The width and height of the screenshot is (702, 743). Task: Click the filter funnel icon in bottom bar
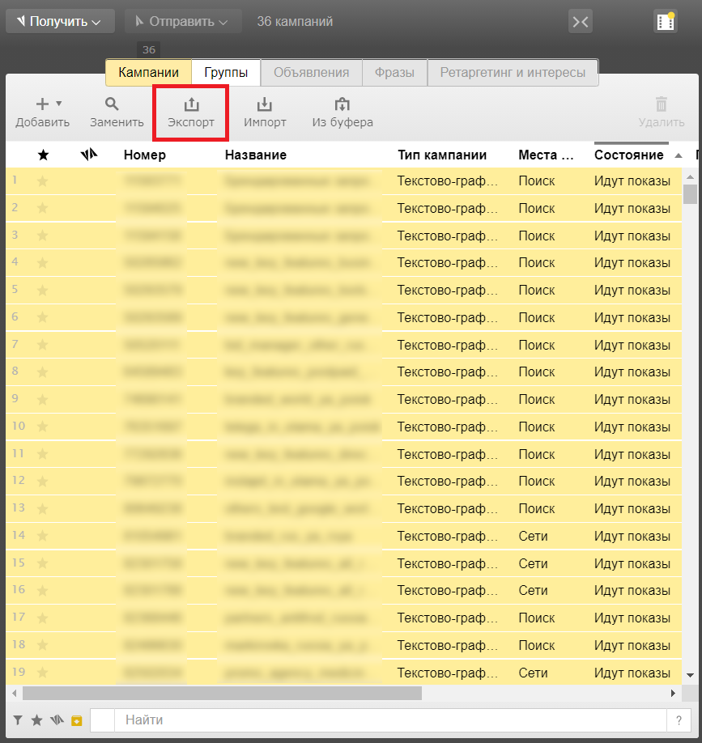(x=18, y=720)
